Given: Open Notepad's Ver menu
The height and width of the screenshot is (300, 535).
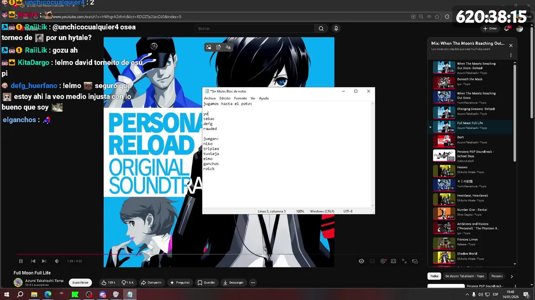Looking at the screenshot, I should point(253,98).
